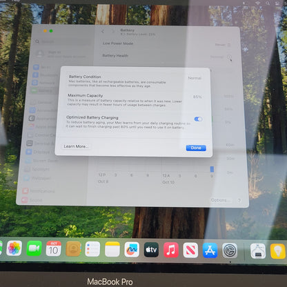
Task: Click the Wi-Fi menu bar icon
Action: pyautogui.click(x=257, y=3)
